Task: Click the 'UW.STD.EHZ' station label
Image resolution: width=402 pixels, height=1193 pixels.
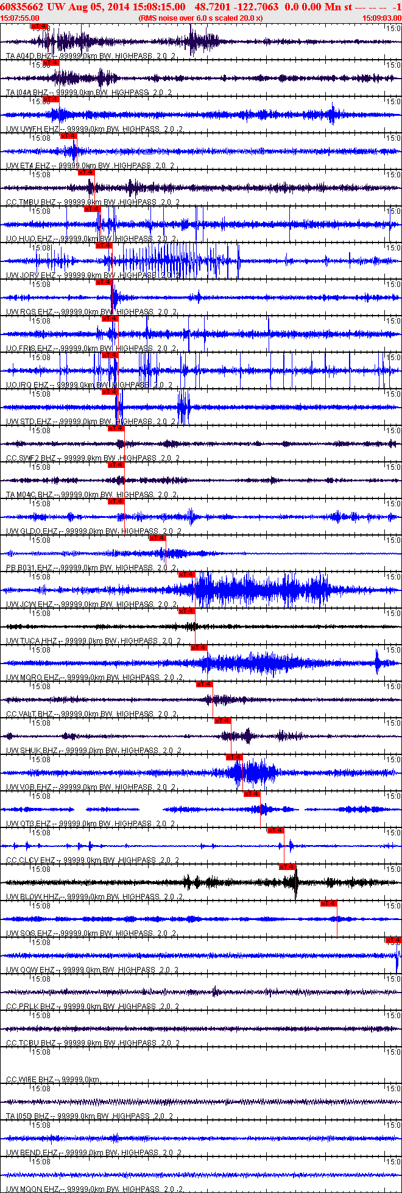Action: 29,422
